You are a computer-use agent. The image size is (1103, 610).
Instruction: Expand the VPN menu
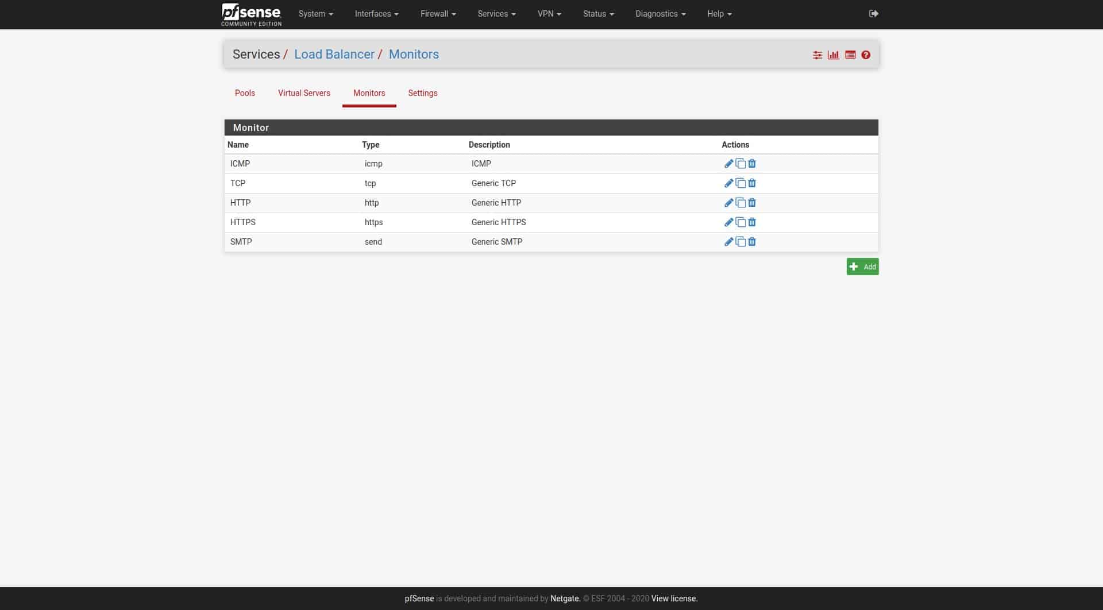click(549, 14)
